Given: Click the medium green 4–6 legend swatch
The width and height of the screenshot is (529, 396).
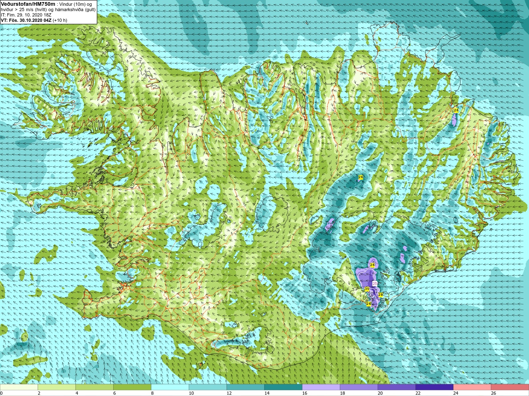Looking at the screenshot, I should [x=94, y=387].
